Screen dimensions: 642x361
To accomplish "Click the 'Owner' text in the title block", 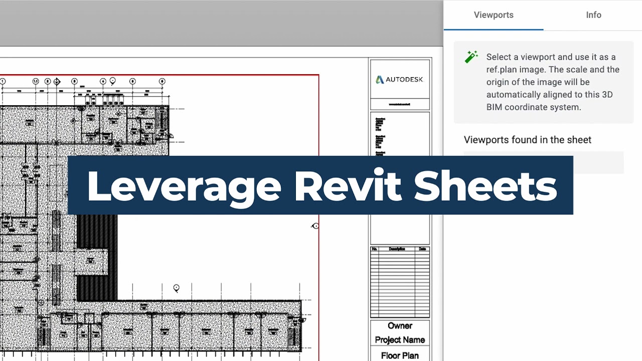I will click(x=400, y=326).
